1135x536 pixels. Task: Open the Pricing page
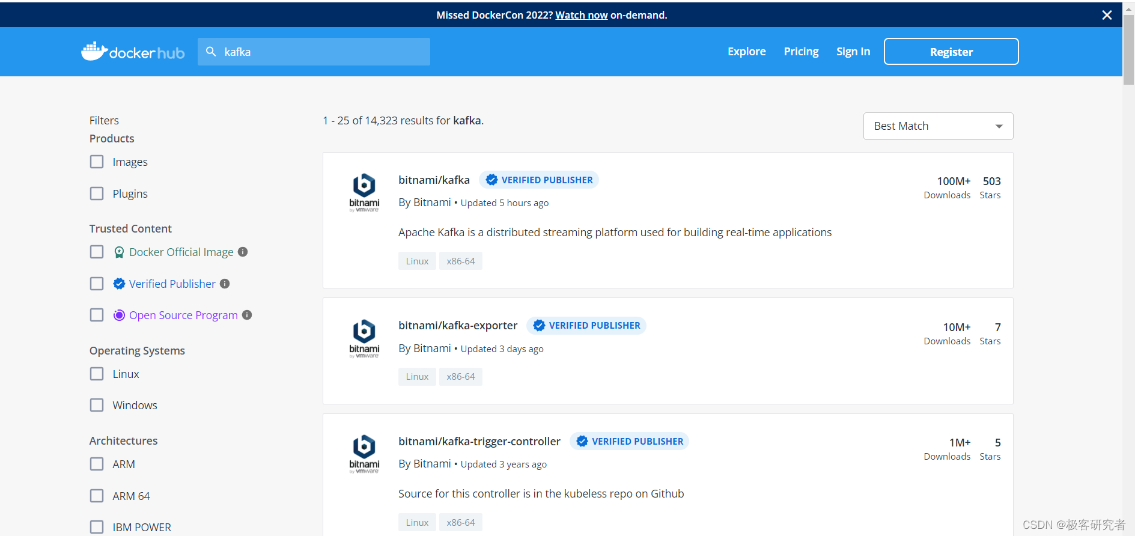pos(801,52)
